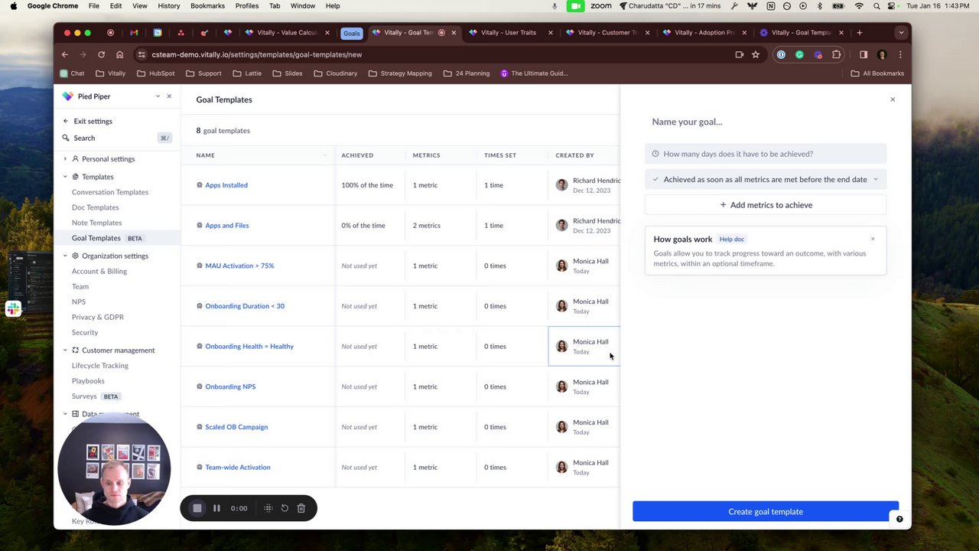This screenshot has width=979, height=551.
Task: Dismiss the How goals work card
Action: 873,239
